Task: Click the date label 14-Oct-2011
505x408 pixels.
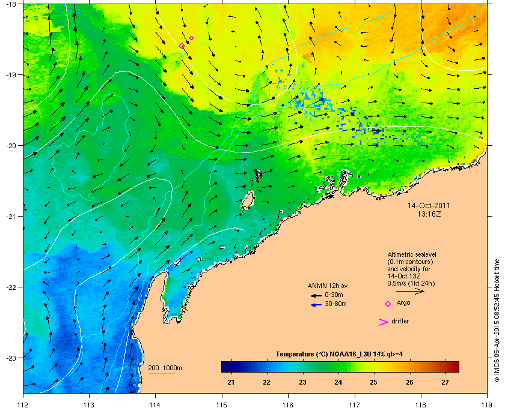Action: 429,206
